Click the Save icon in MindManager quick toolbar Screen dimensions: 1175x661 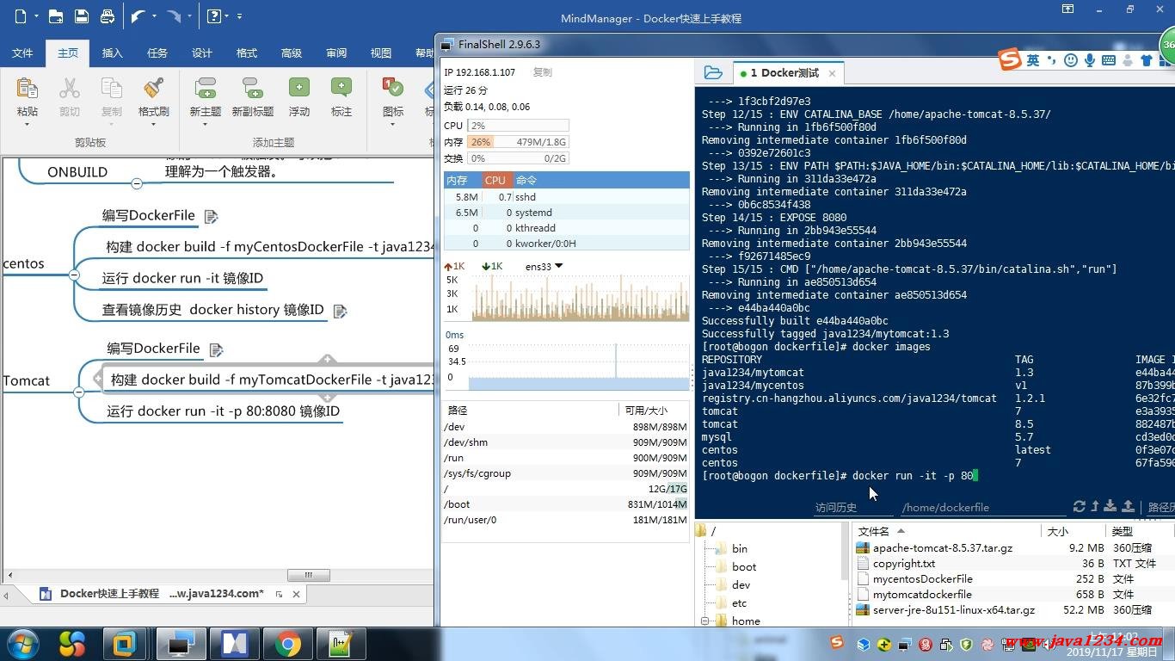(81, 15)
